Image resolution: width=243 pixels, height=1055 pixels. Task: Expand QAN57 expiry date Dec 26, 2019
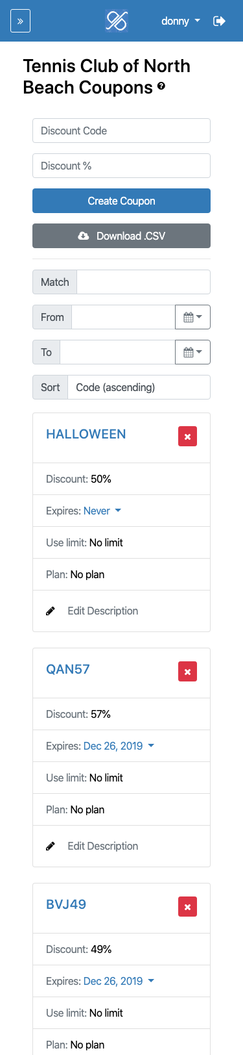tap(119, 746)
